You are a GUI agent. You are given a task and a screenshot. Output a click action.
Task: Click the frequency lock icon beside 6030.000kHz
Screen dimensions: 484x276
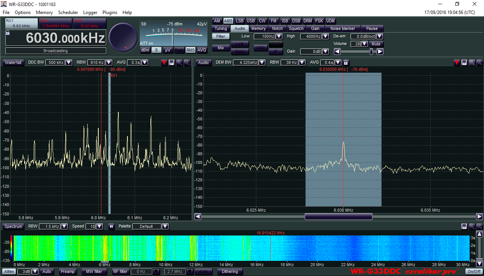[x=8, y=33]
